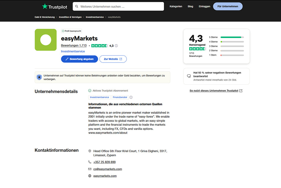Call the phone number +357 25 828 899
Image resolution: width=281 pixels, height=188 pixels.
[104, 162]
